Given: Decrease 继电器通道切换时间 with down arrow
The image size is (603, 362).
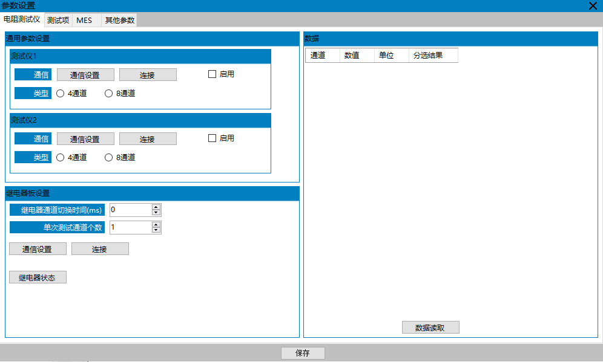Looking at the screenshot, I should 156,213.
